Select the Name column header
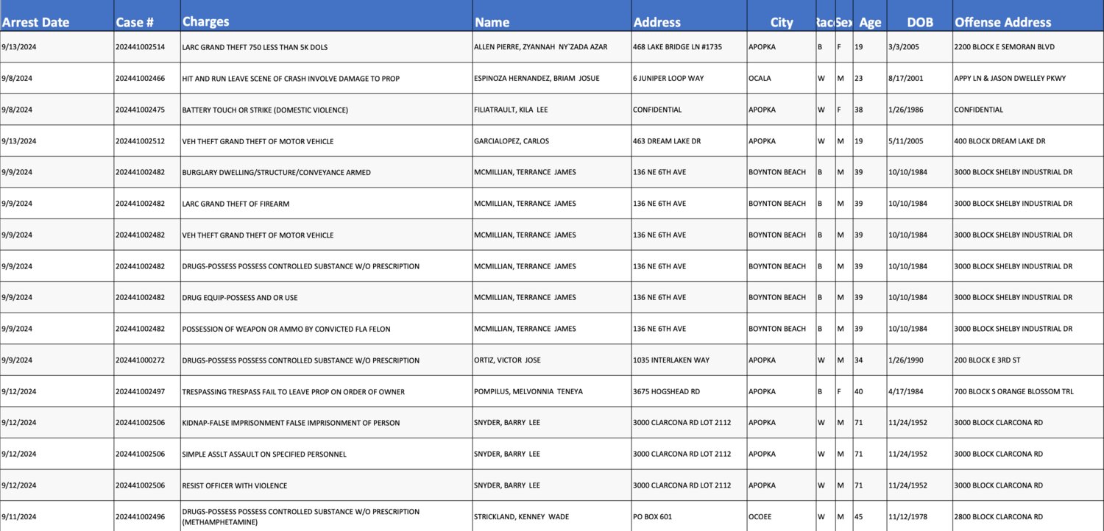The width and height of the screenshot is (1104, 531). (551, 15)
